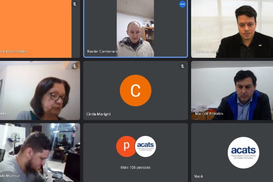
Task: Select Ravier Centenaro's video tile
Action: click(135, 29)
